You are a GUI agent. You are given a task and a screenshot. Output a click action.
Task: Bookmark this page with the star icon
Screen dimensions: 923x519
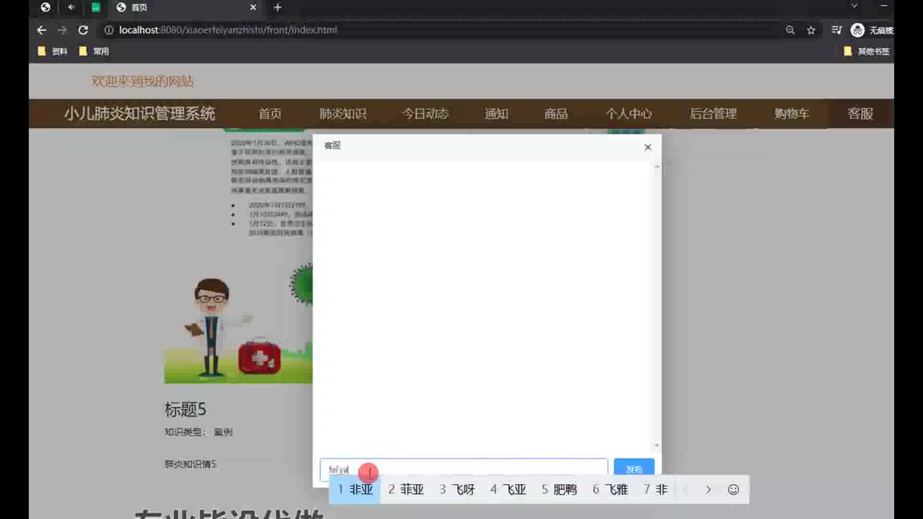pyautogui.click(x=811, y=30)
